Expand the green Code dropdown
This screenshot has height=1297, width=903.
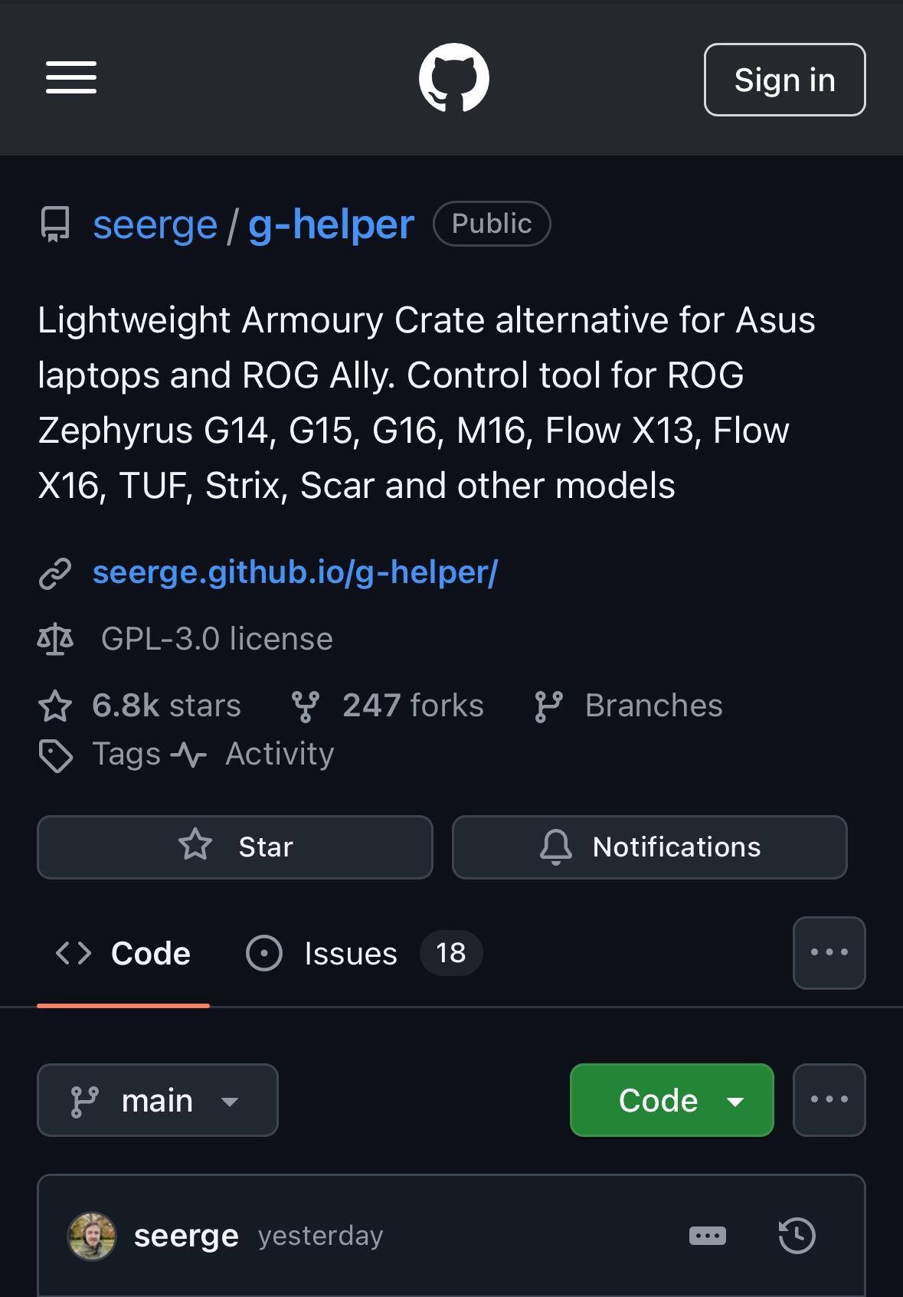click(x=672, y=1100)
